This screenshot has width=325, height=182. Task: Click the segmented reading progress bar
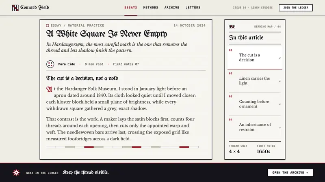tap(122, 147)
